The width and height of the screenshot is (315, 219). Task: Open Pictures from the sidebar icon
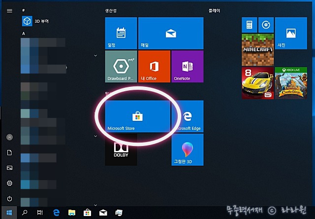tap(9, 168)
